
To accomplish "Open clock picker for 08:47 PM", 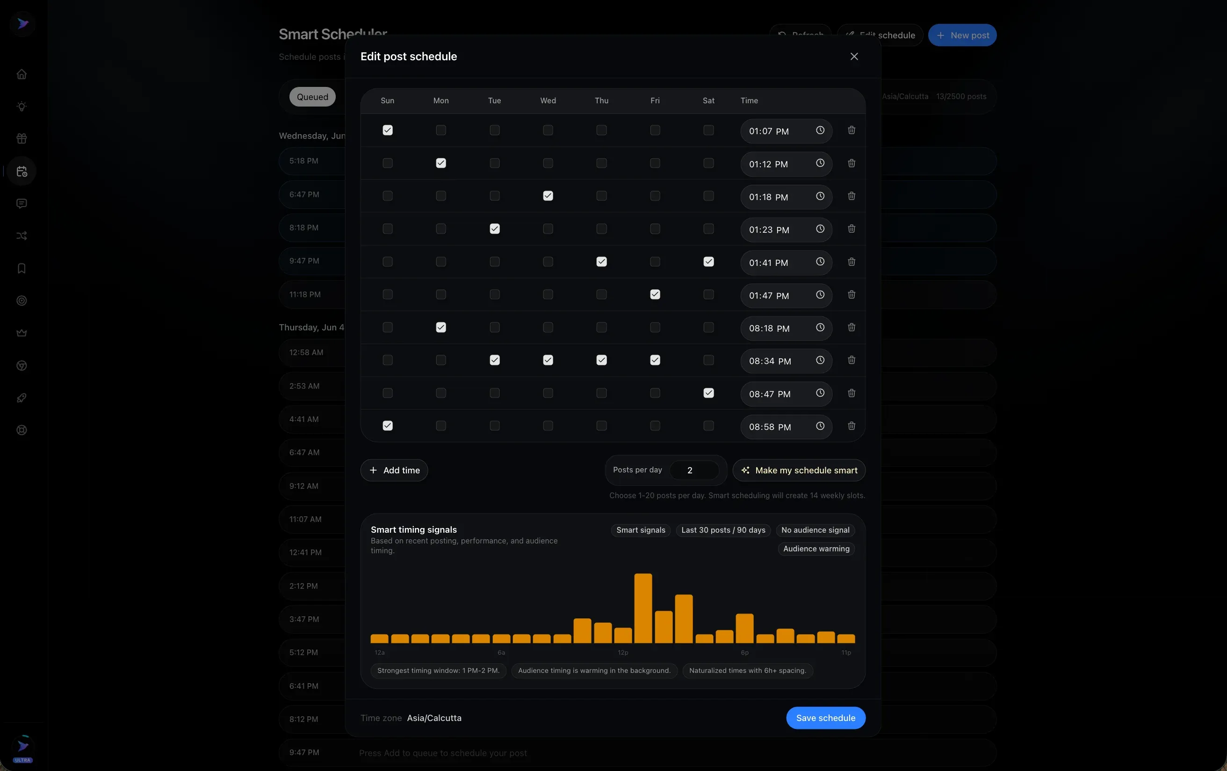I will click(x=820, y=393).
